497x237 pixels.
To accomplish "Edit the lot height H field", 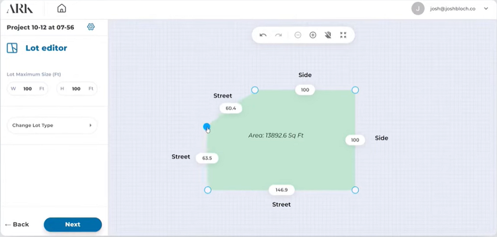I will 76,89.
